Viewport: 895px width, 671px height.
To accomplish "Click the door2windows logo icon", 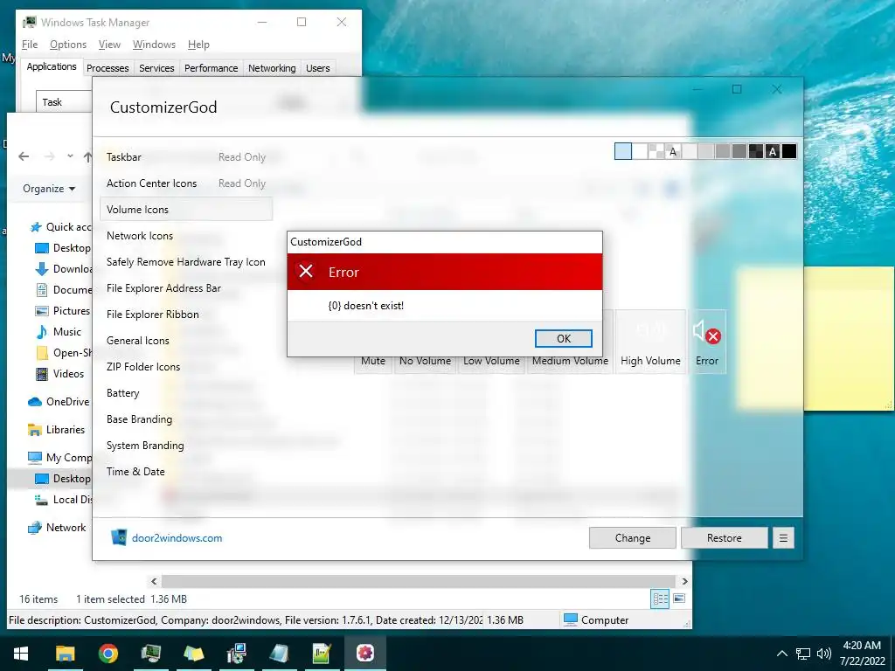I will coord(119,537).
